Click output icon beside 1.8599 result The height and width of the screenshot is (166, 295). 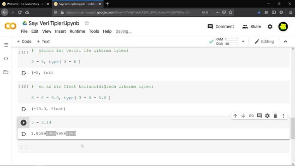coord(24,134)
